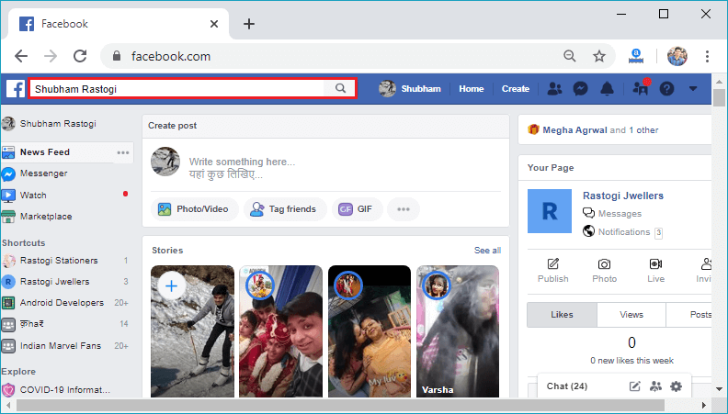728x414 pixels.
Task: Open the My luv story
Action: click(x=370, y=331)
